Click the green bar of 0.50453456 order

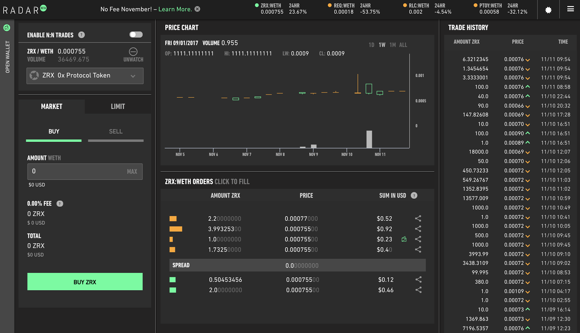[173, 280]
